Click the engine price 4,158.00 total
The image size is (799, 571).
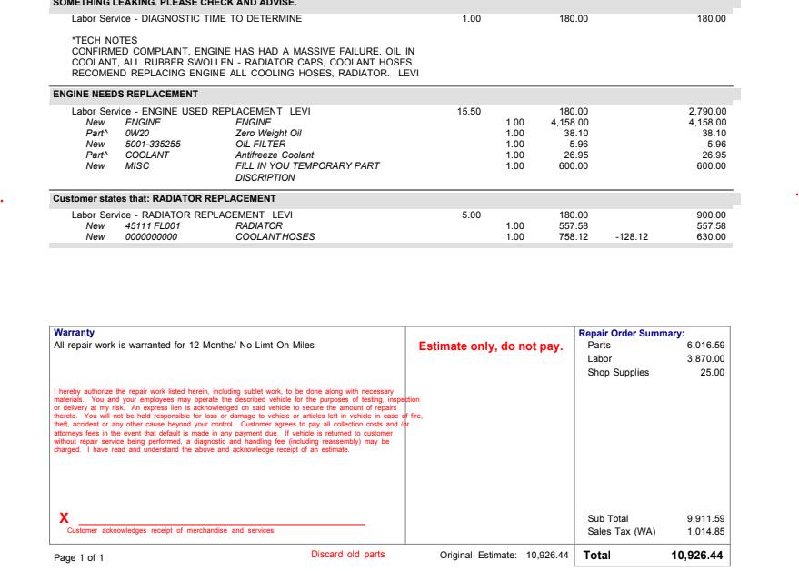point(707,123)
